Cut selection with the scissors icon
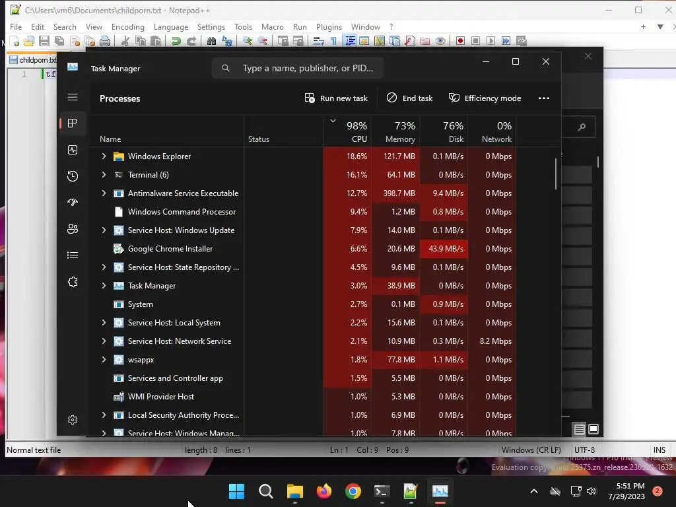The width and height of the screenshot is (676, 507). click(125, 41)
